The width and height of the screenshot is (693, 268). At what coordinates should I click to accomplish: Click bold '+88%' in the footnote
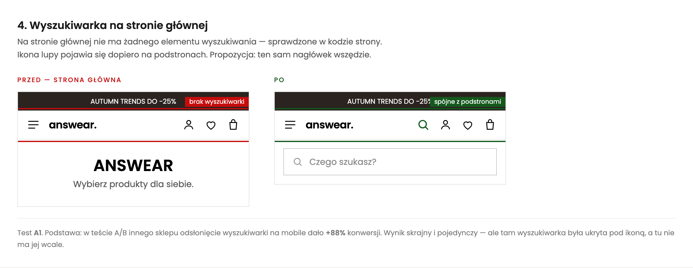(336, 233)
